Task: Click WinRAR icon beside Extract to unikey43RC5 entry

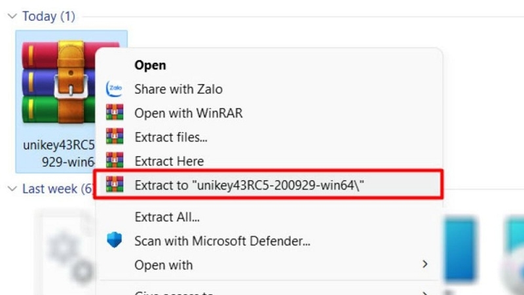Action: coord(115,185)
